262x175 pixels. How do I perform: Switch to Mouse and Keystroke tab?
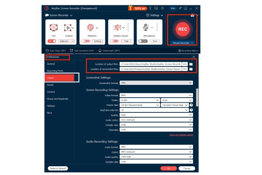58,99
